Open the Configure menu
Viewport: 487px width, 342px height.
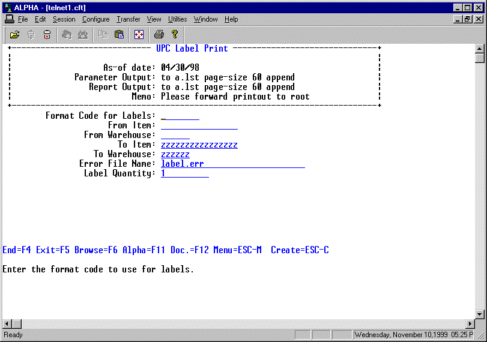[95, 19]
